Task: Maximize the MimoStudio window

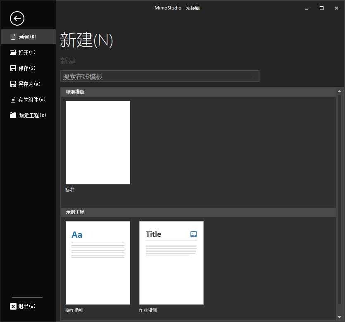Action: click(x=321, y=8)
